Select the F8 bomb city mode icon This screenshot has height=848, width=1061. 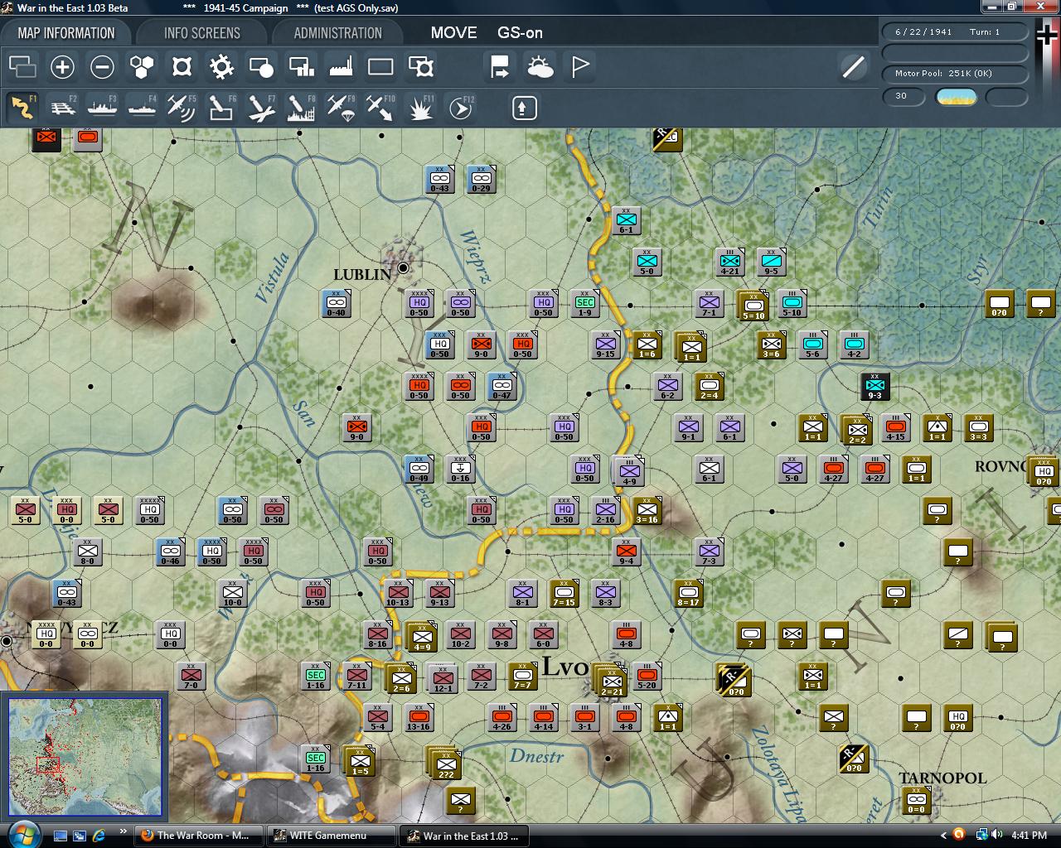(x=301, y=108)
